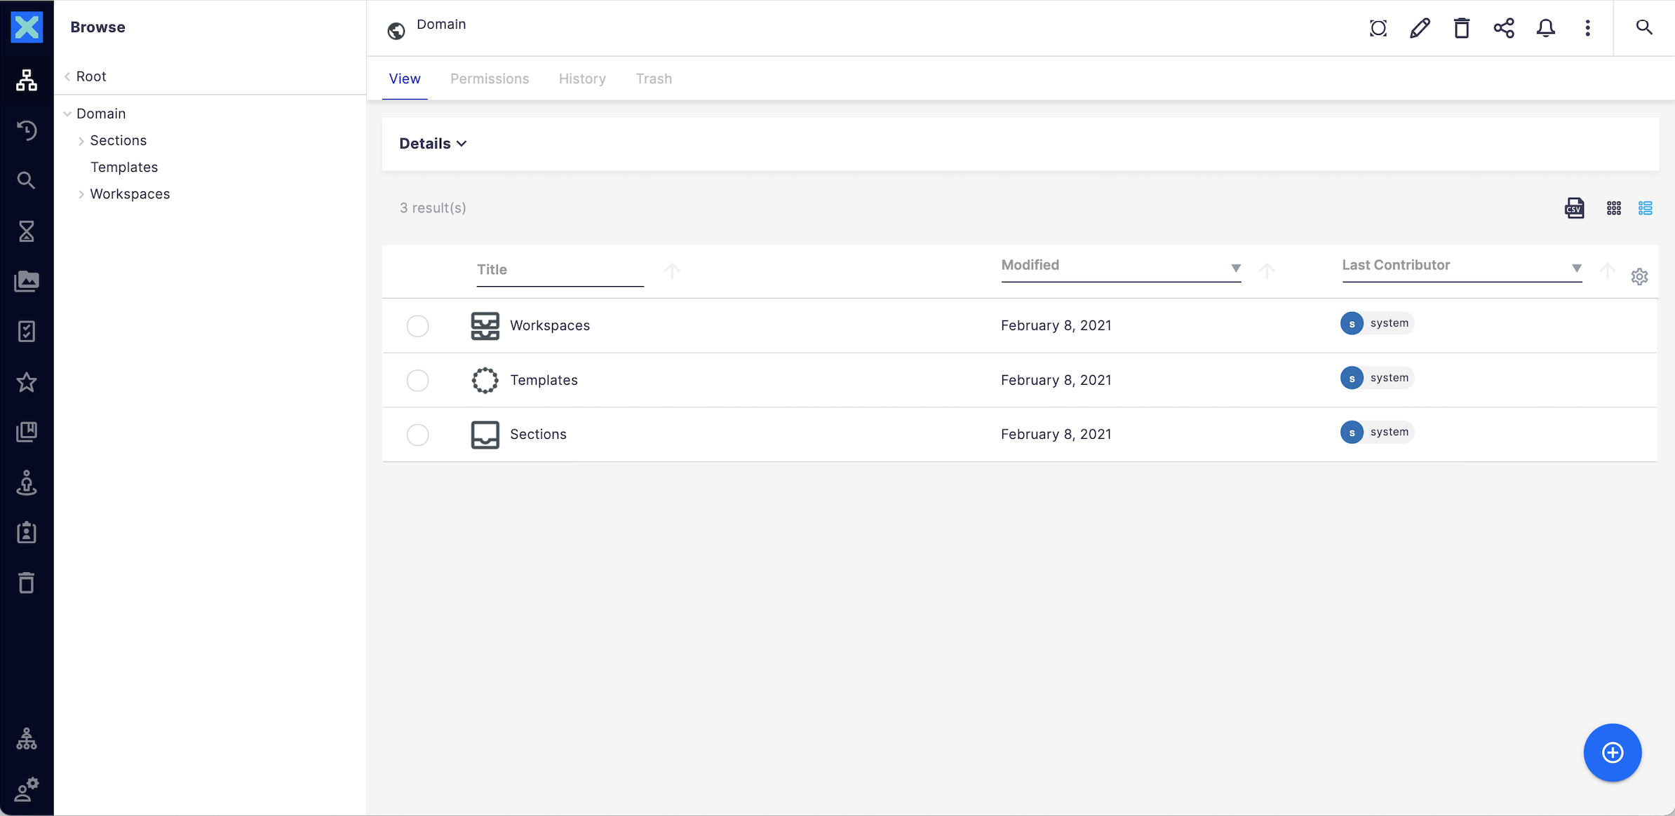
Task: Open the Personal Workspace icon
Action: [x=27, y=482]
